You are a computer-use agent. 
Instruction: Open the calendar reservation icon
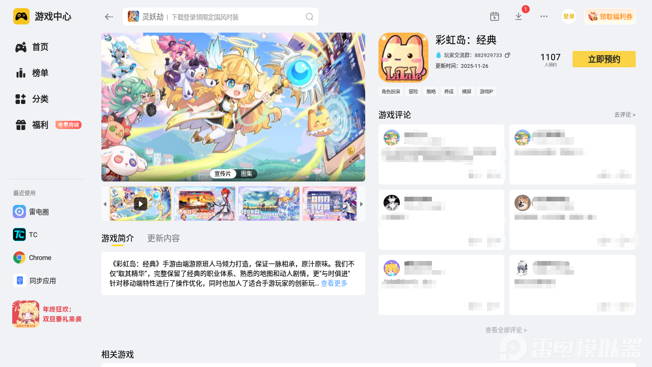point(494,16)
